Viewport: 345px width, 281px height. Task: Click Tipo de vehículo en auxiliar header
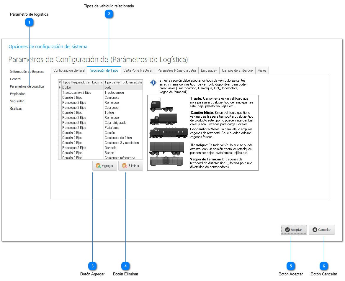pos(123,82)
